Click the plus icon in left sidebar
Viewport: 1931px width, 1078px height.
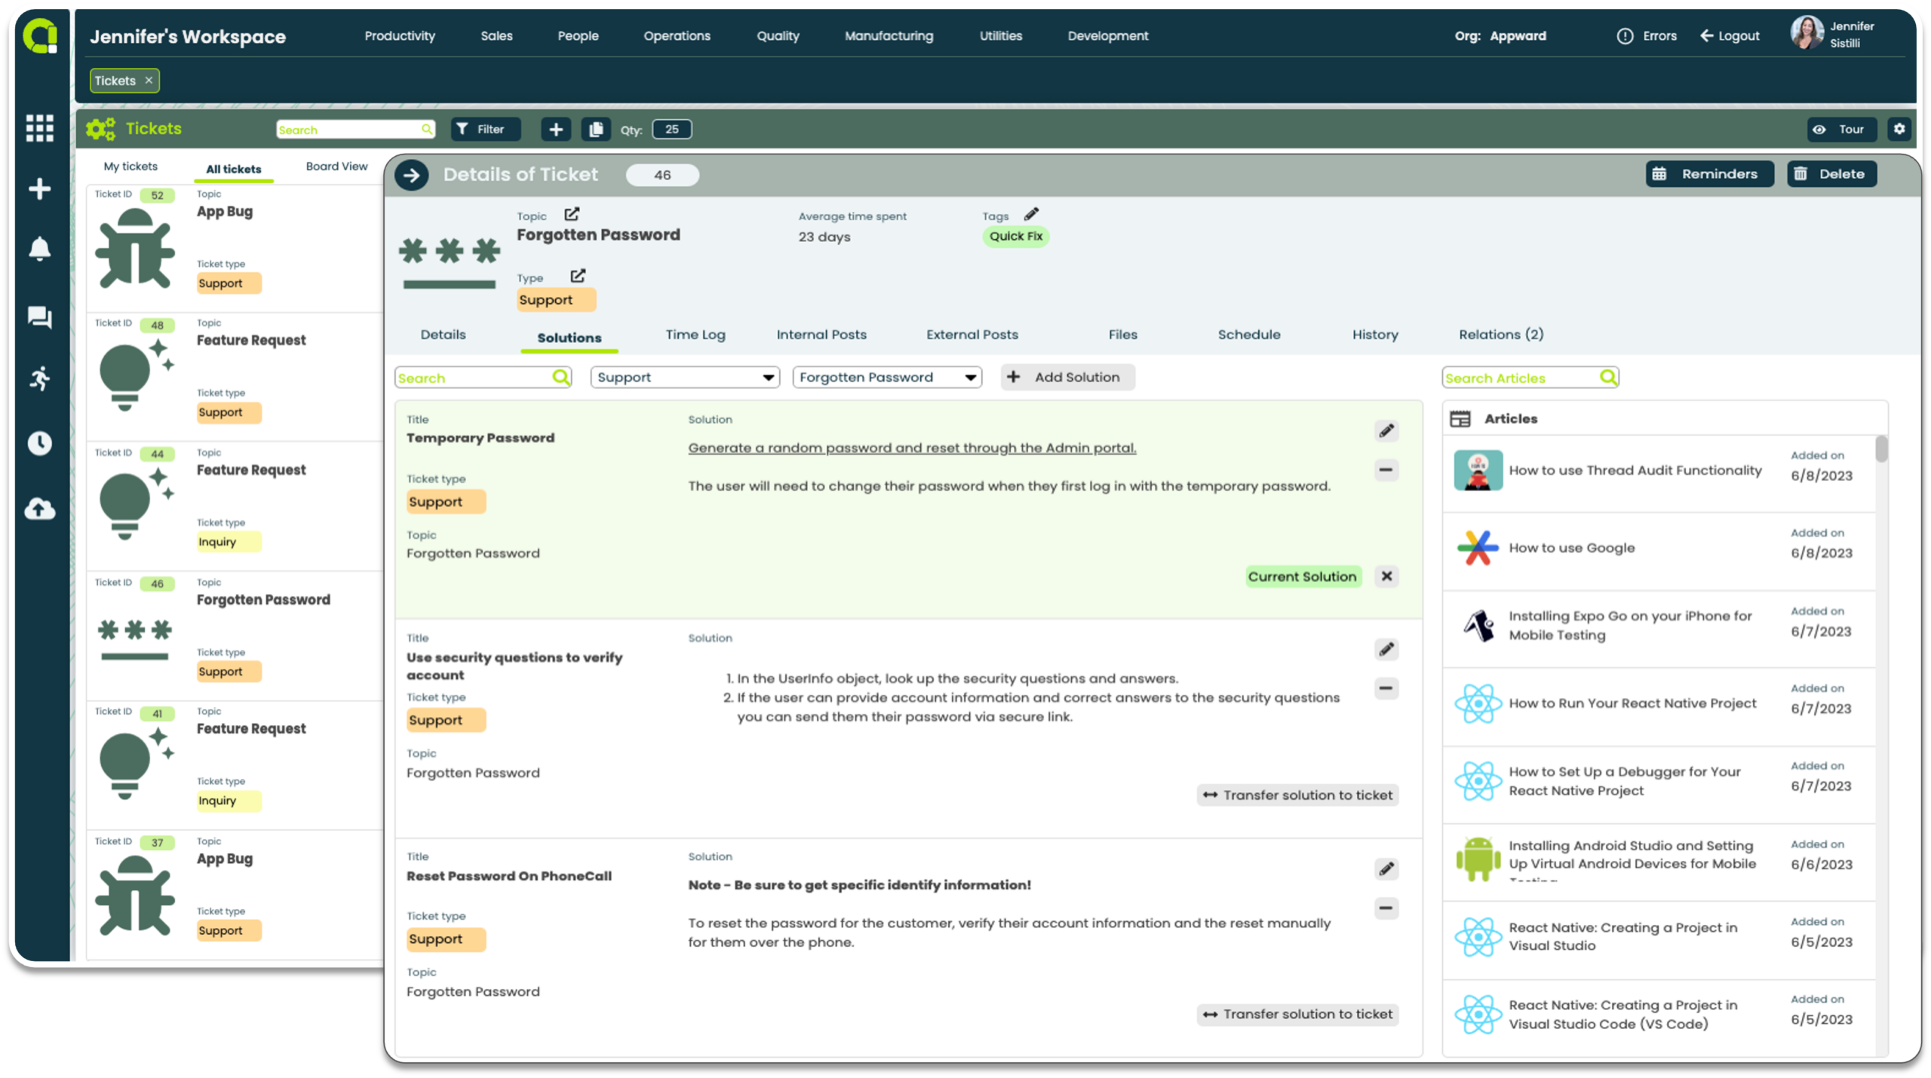pos(39,188)
